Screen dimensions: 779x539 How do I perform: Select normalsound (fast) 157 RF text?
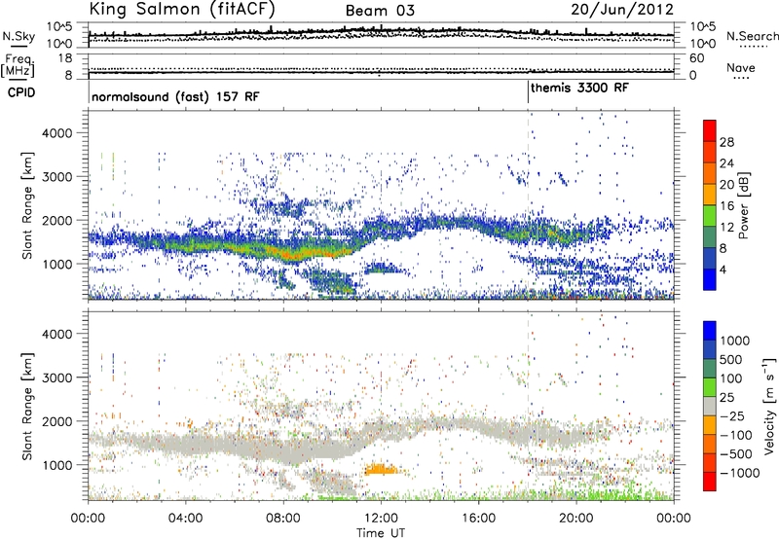pos(175,96)
